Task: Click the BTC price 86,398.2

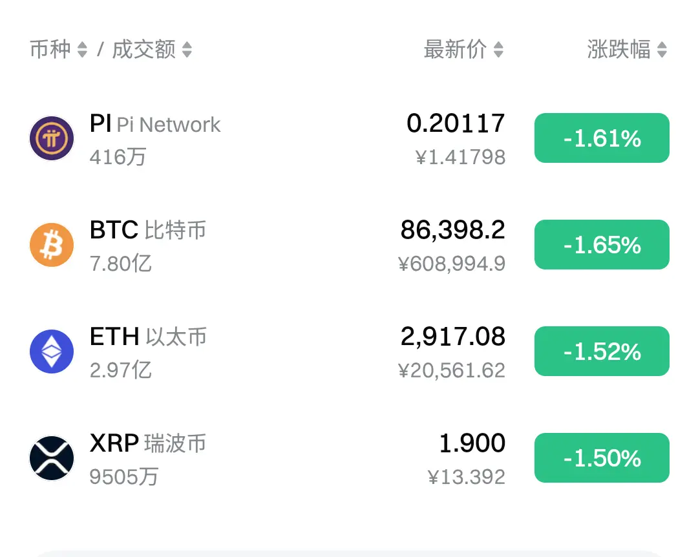Action: point(452,230)
